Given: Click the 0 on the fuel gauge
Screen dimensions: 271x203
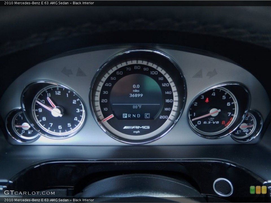Looking at the screenshot, I should coord(23,132).
